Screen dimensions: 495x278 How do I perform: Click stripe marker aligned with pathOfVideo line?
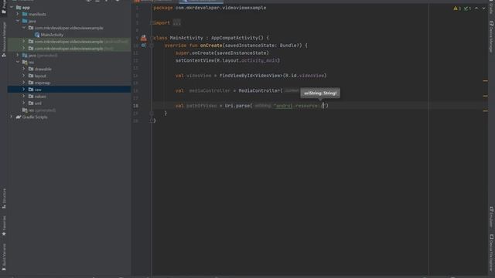485,110
